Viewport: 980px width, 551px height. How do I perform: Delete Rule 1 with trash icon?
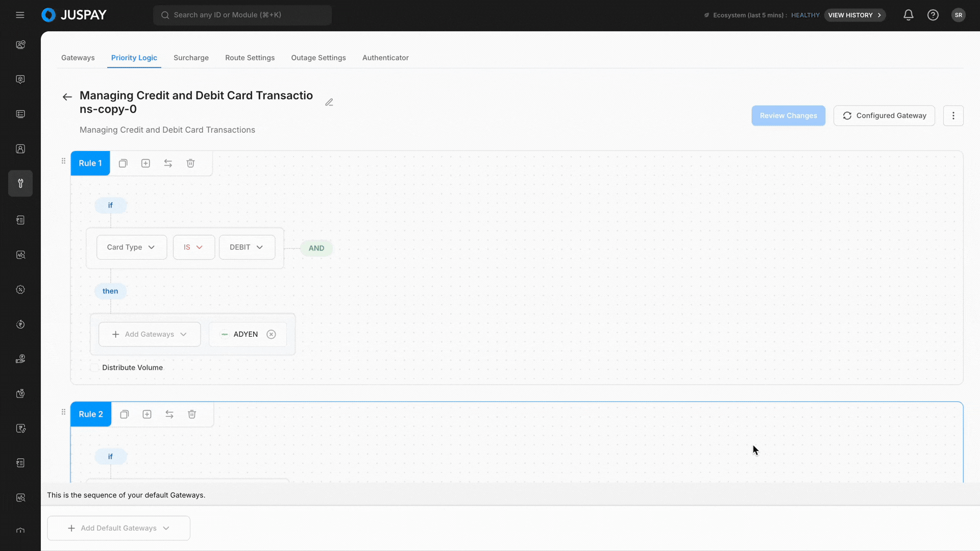pos(190,163)
